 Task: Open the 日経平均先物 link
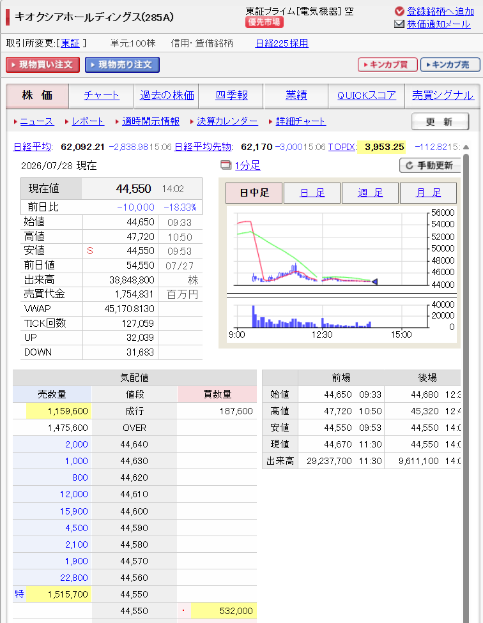click(203, 147)
